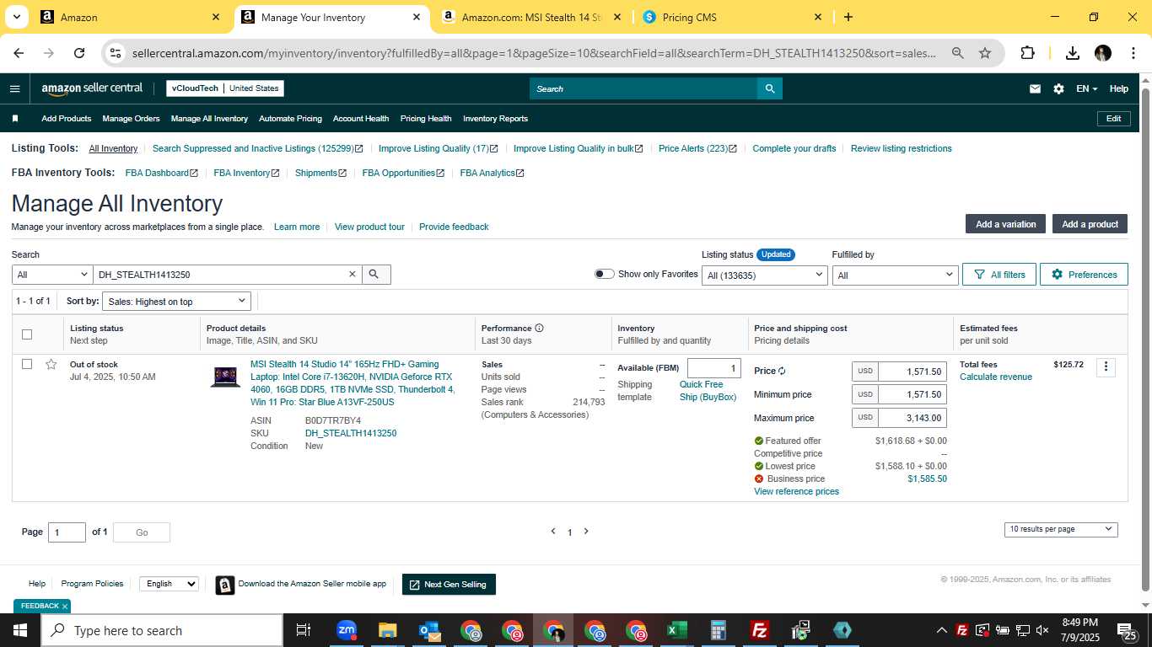This screenshot has width=1152, height=647.
Task: Click the Windows Start button
Action: click(19, 630)
